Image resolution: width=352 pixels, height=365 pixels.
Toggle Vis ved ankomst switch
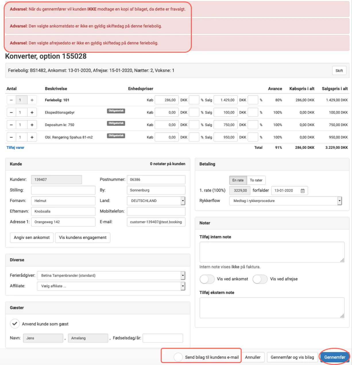point(207,279)
